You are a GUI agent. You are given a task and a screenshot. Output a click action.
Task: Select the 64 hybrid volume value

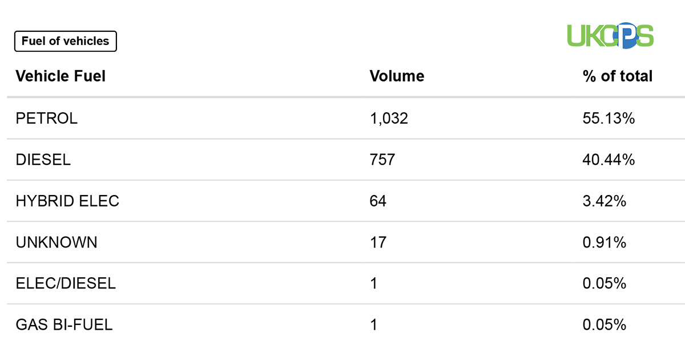(378, 201)
